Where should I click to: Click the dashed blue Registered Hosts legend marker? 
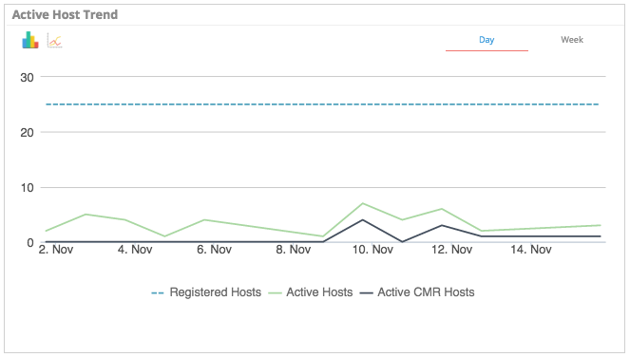coord(157,292)
